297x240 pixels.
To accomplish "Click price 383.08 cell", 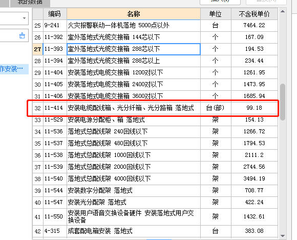I will 254,231.
